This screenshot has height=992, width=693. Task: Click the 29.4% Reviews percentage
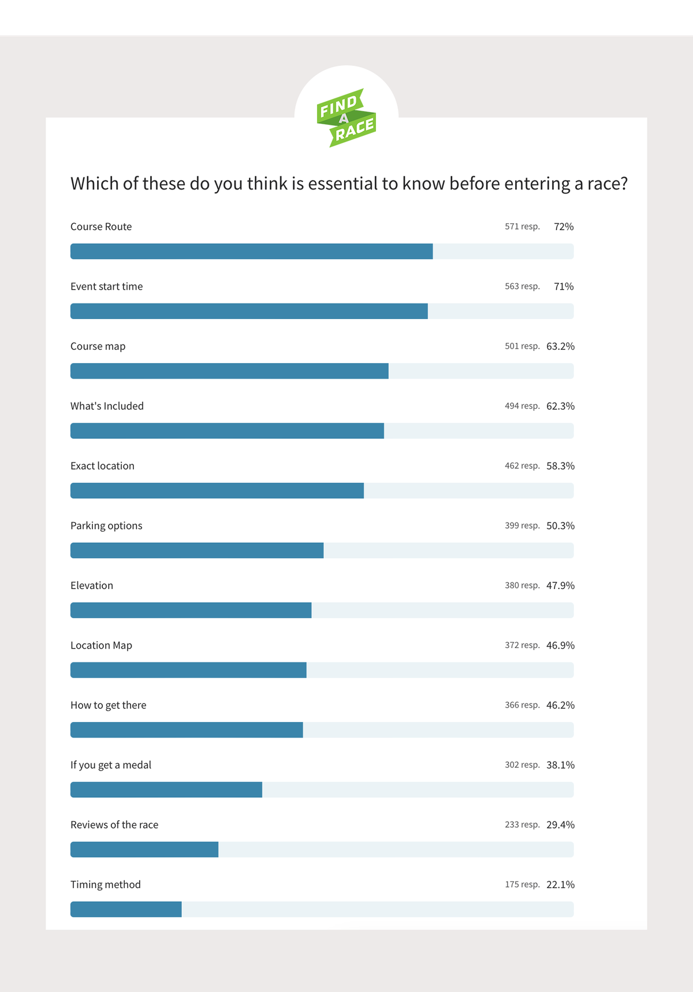[560, 825]
